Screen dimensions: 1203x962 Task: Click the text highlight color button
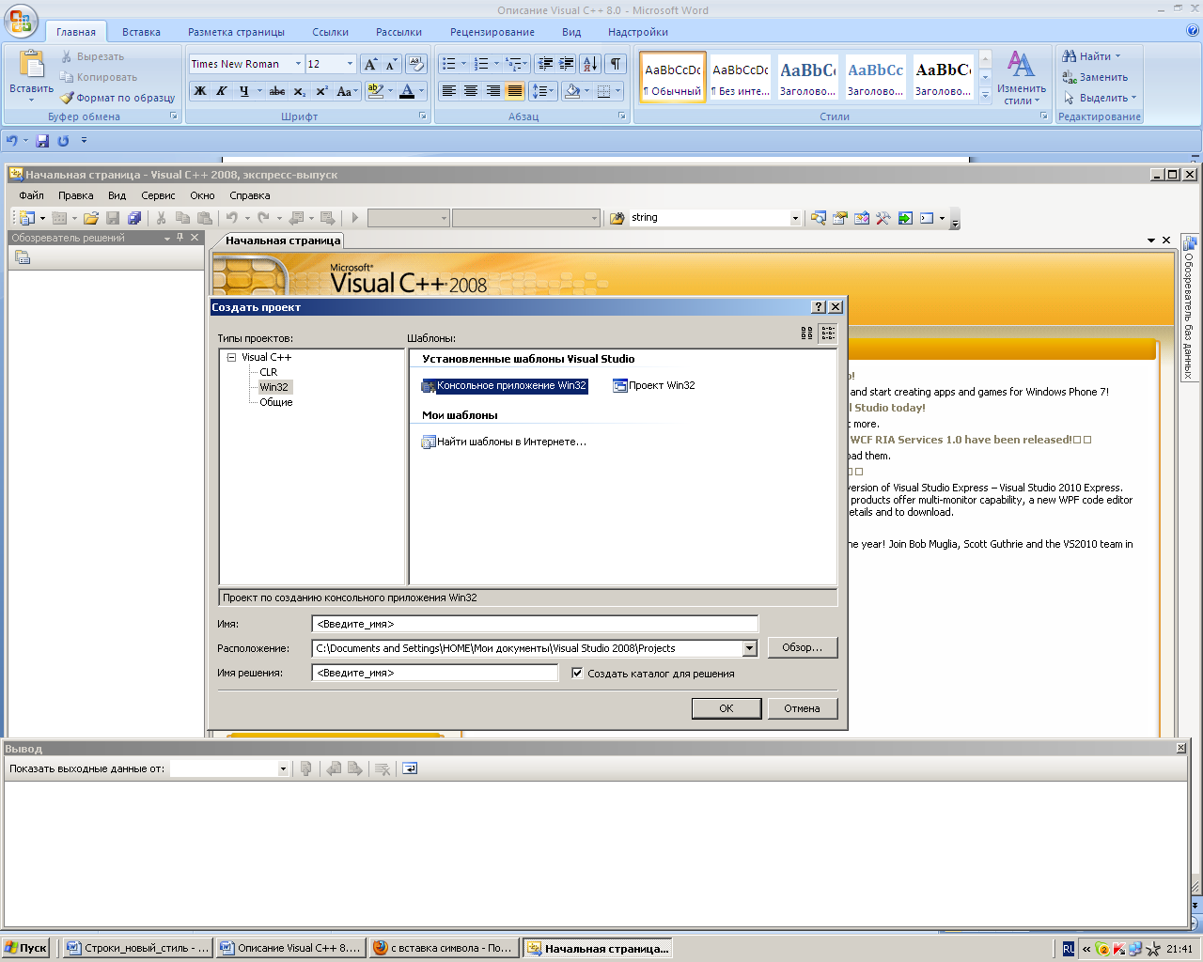coord(374,91)
